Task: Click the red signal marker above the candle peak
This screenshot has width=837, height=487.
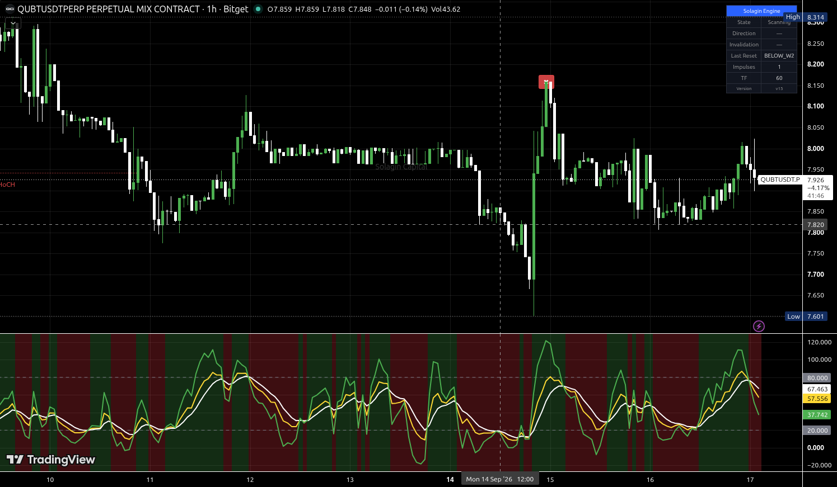Action: tap(546, 82)
